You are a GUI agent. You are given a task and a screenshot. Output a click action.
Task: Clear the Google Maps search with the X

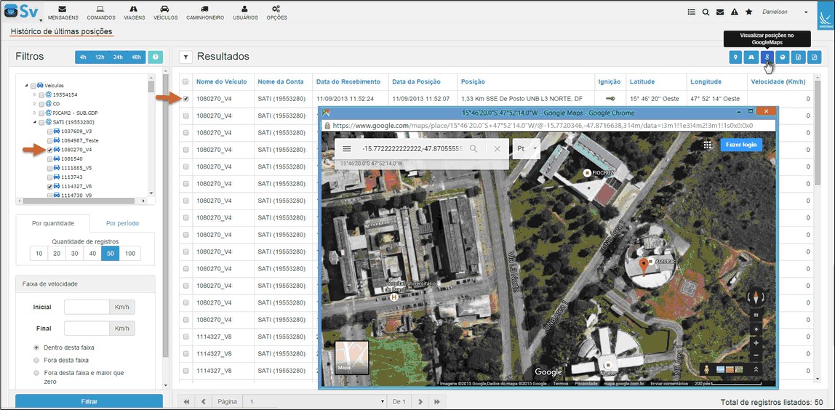point(497,149)
